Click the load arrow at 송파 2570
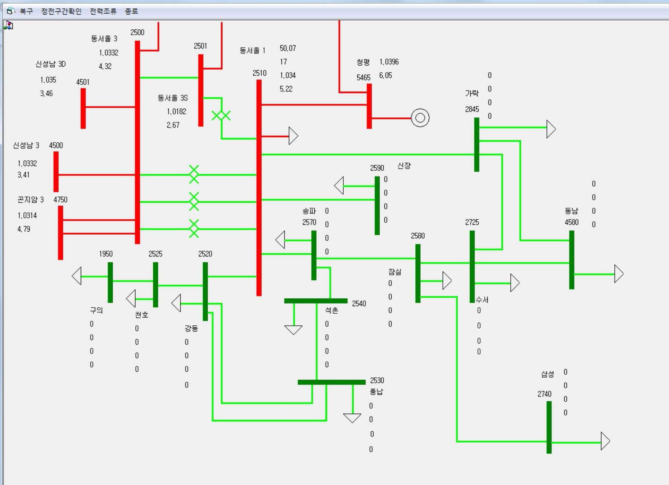Screen dimensions: 669x485 coord(280,240)
